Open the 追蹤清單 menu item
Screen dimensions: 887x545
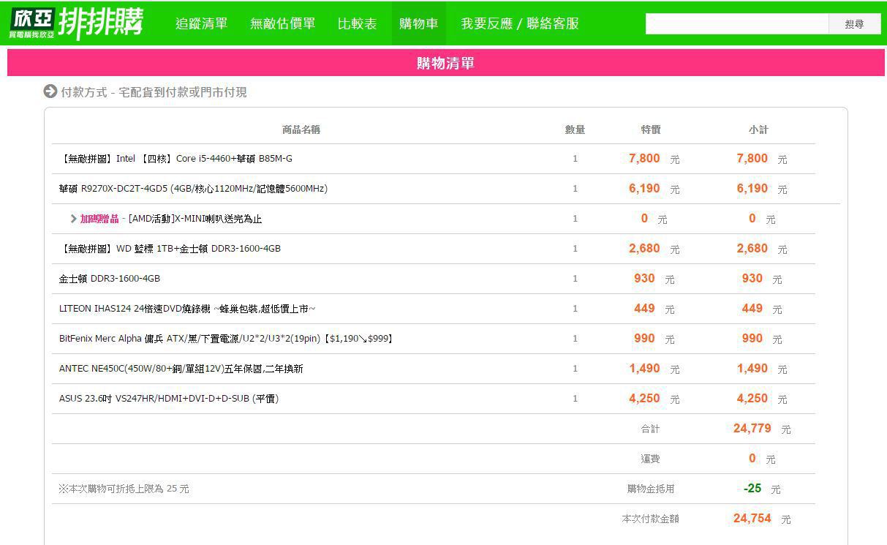(x=202, y=23)
